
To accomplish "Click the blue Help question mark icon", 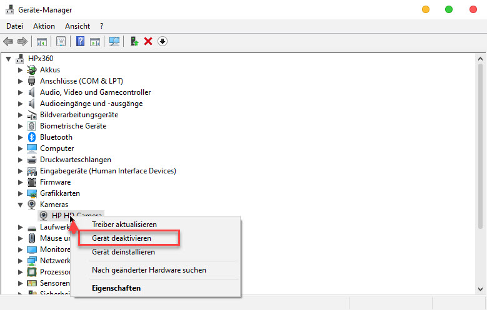I will [x=80, y=41].
